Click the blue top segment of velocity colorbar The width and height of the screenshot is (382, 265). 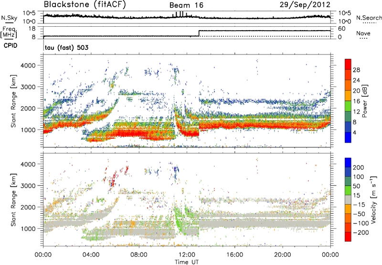point(348,163)
